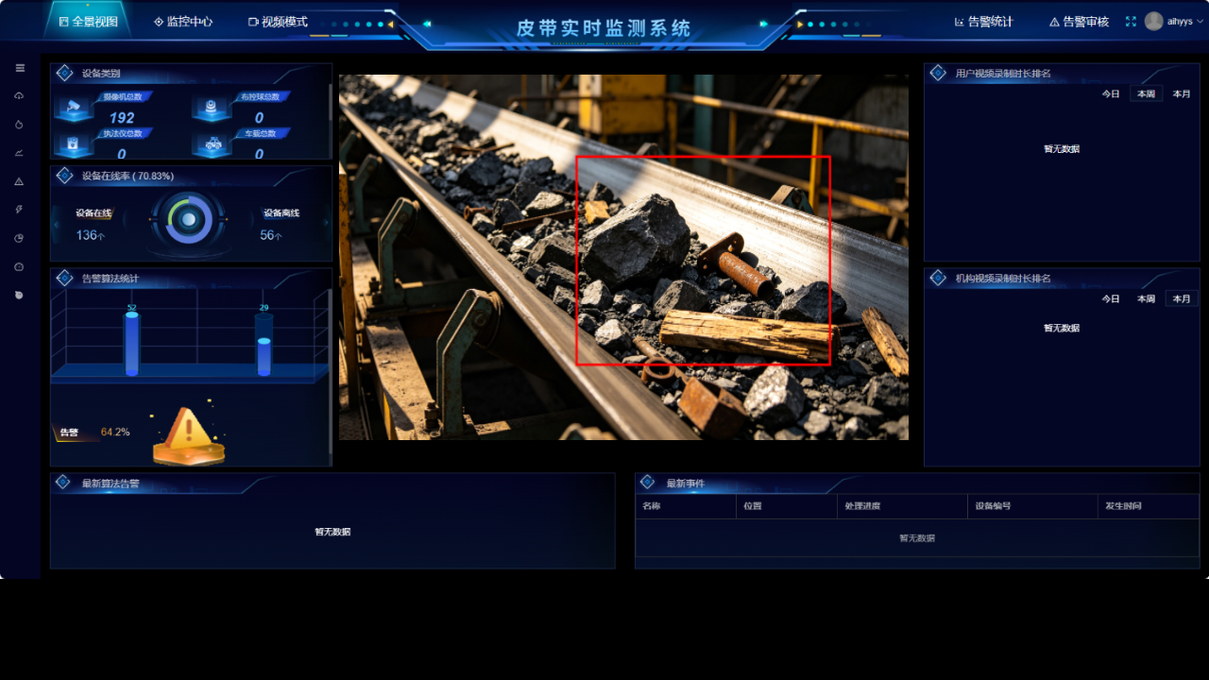This screenshot has height=680, width=1209.
Task: Open the pie chart sidebar icon
Action: [x=20, y=238]
